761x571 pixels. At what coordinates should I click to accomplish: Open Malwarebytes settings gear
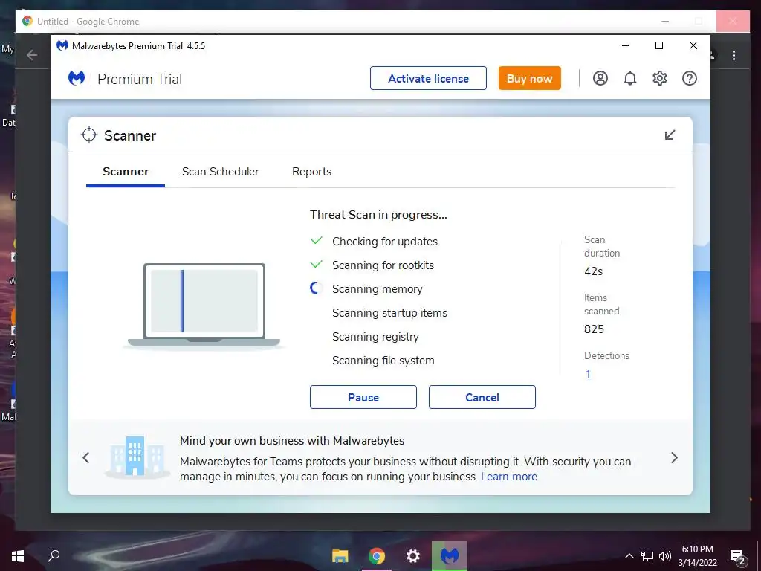(x=660, y=78)
